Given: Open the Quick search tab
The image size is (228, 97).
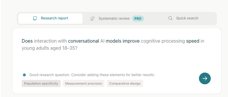Looking at the screenshot, I should (x=183, y=18).
